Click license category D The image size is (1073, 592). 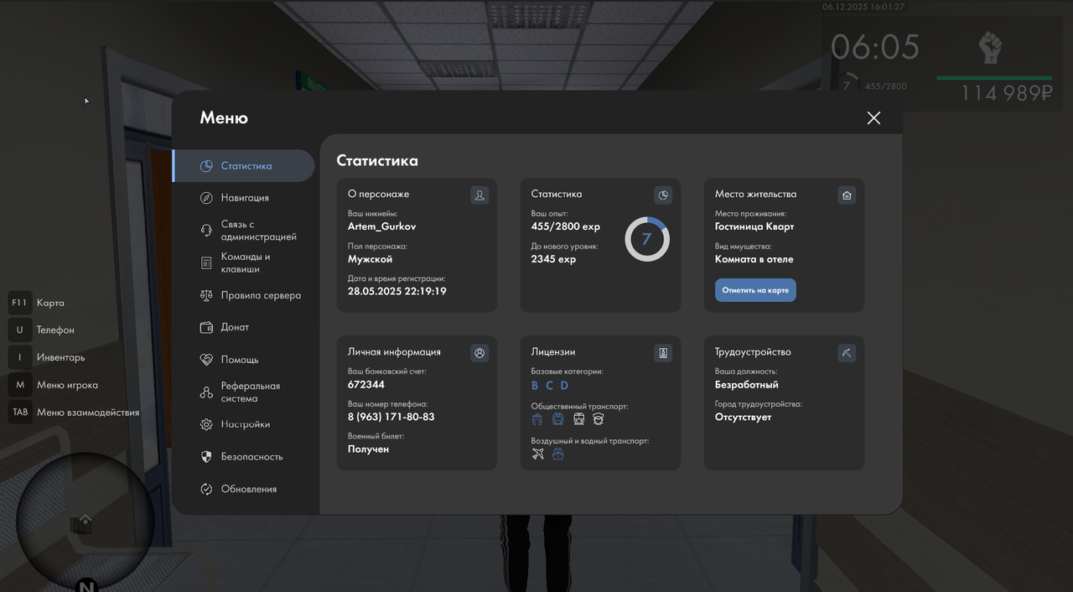click(564, 386)
